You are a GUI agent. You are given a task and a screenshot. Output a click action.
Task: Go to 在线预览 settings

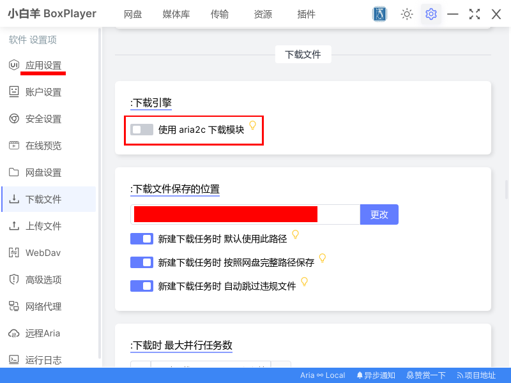pos(40,146)
